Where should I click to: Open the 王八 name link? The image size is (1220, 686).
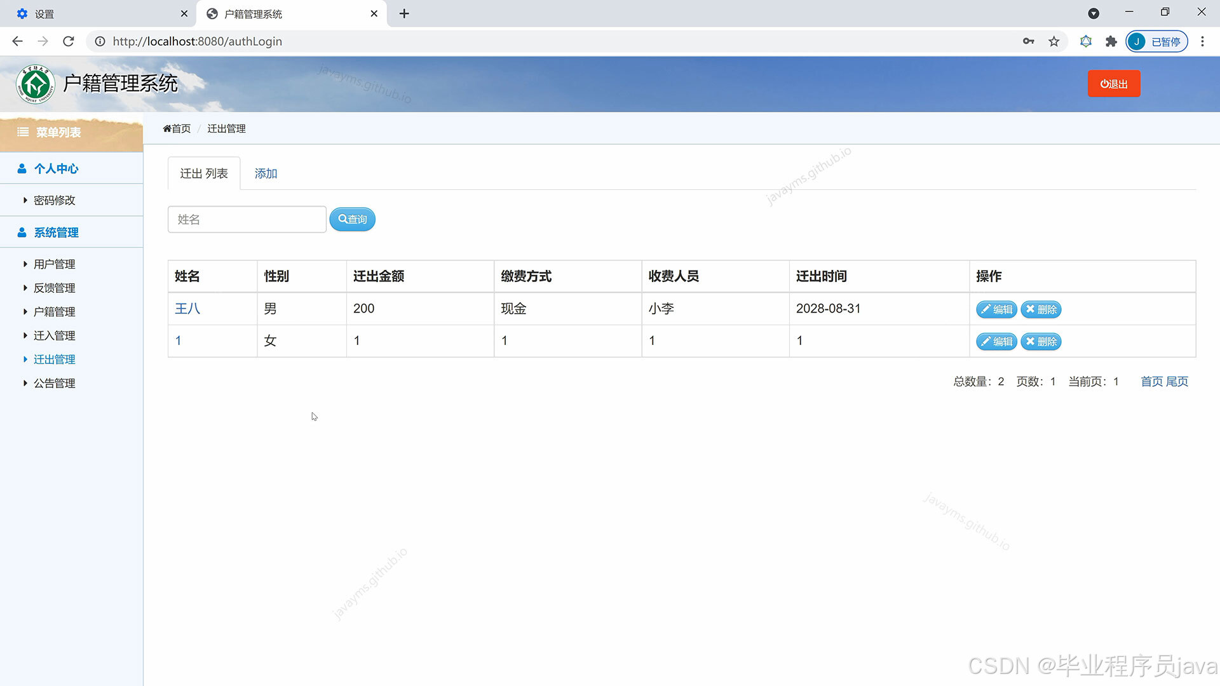tap(187, 309)
